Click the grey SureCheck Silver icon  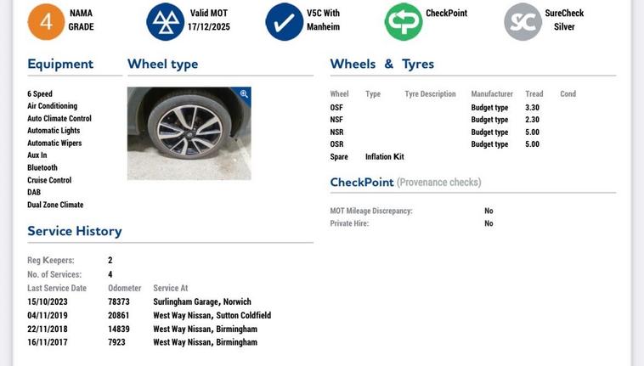point(523,21)
